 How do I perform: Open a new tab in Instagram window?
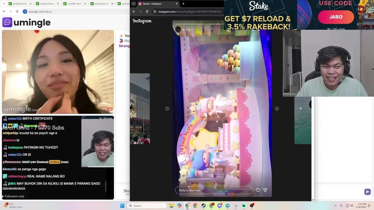point(183,4)
